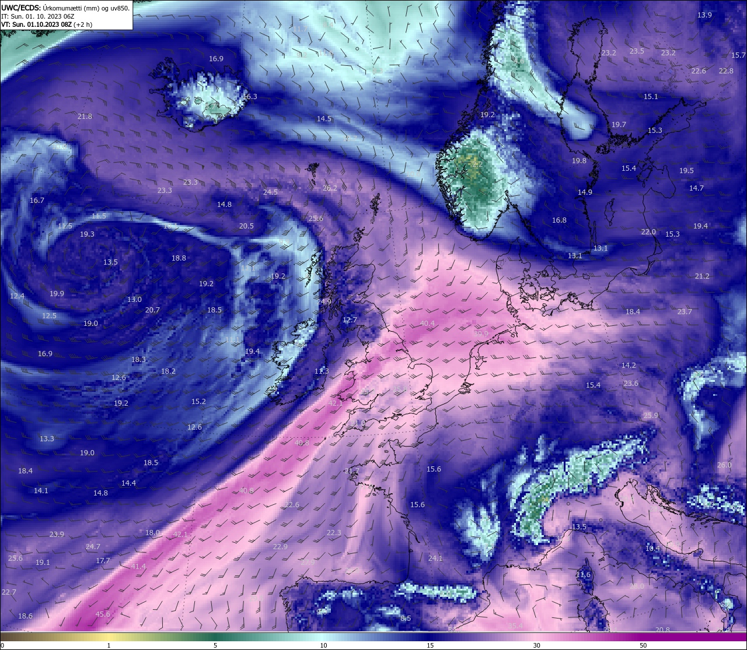Click the 19.8 value label
747x650 pixels.
579,161
